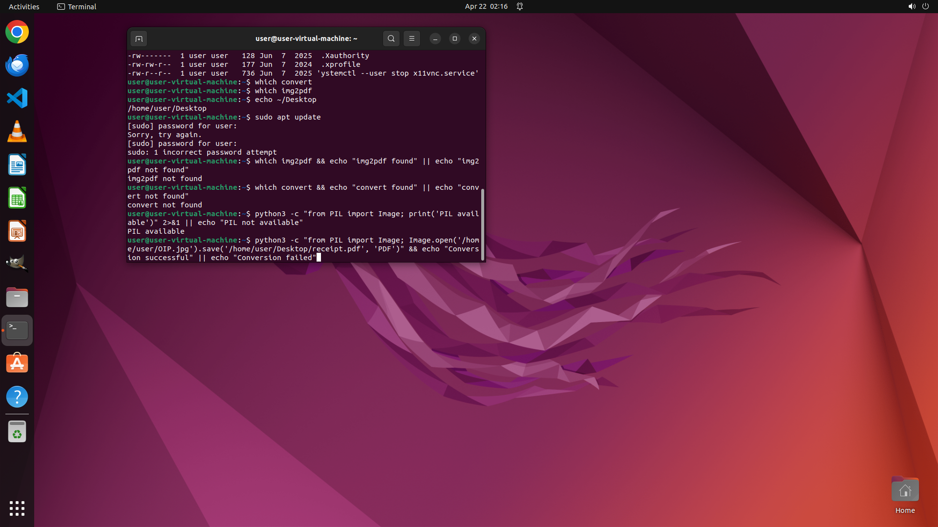
Task: Open LibreOffice Calc spreadsheet
Action: [x=17, y=198]
